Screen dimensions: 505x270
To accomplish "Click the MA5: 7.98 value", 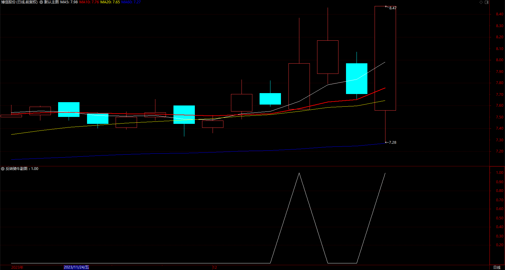I will click(x=69, y=2).
